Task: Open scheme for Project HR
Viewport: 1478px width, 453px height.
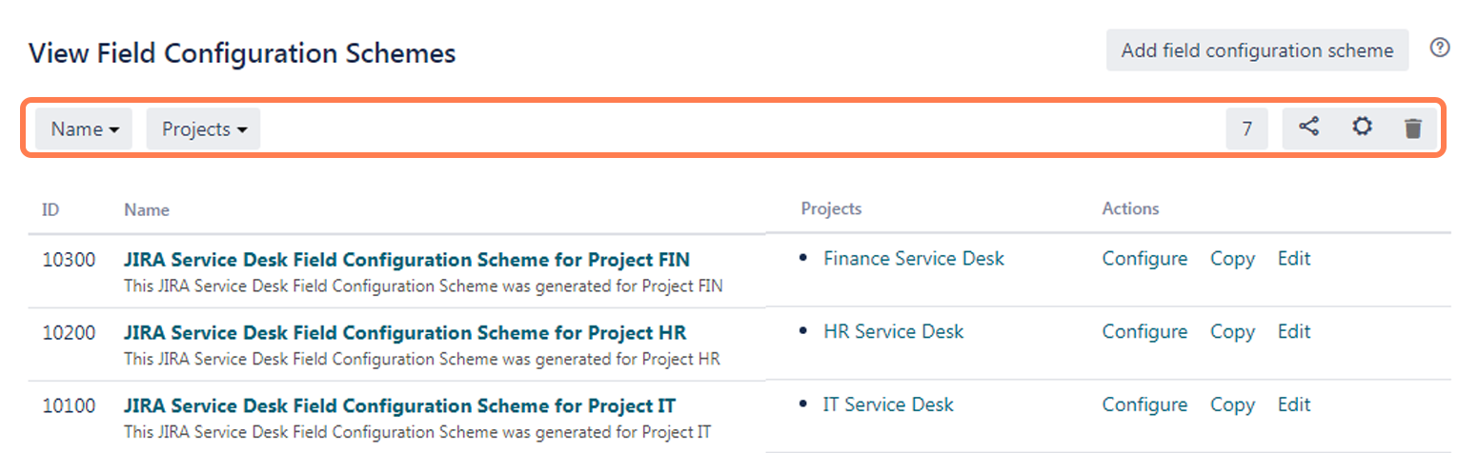Action: pos(405,333)
